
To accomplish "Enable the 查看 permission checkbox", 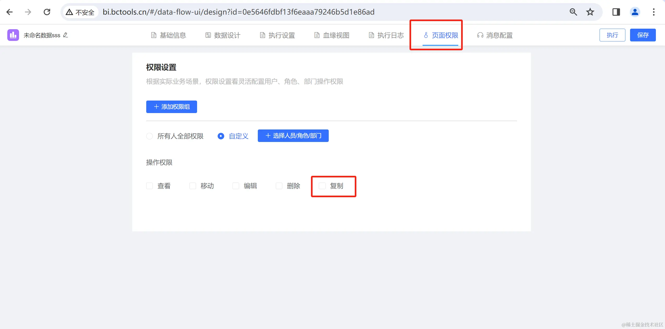I will (149, 186).
